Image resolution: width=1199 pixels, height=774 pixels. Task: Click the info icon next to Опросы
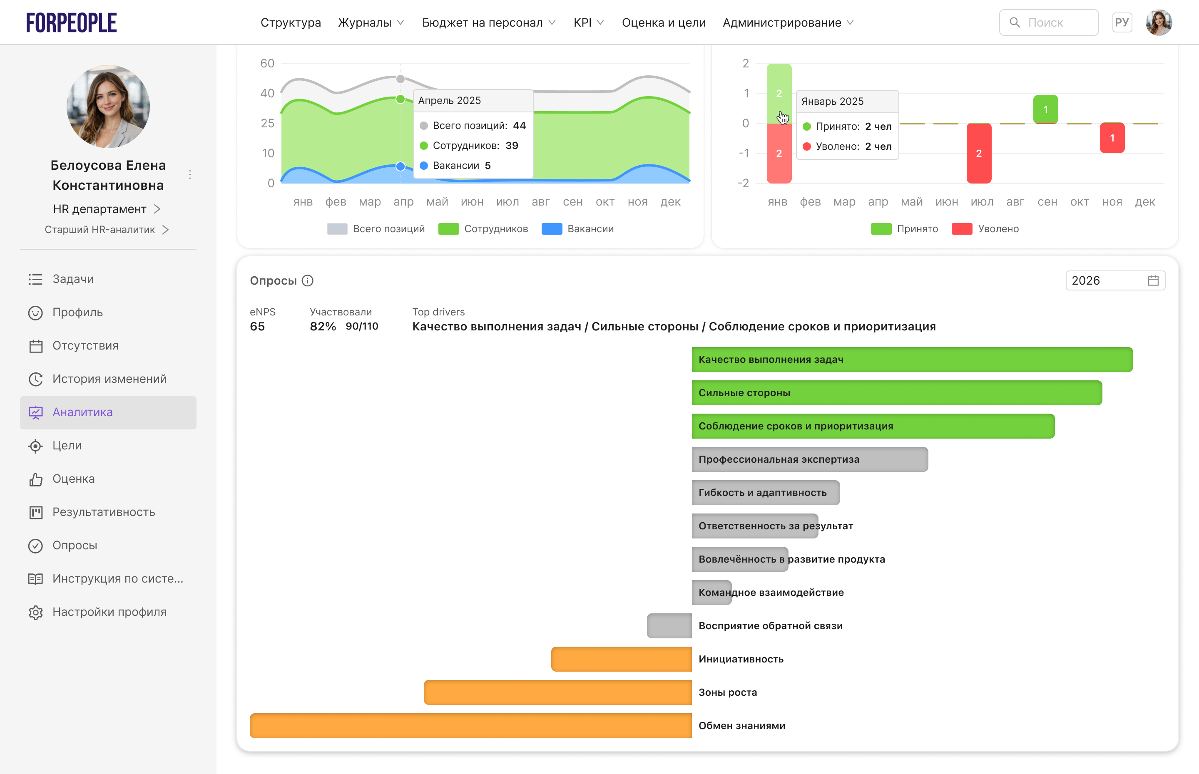[x=308, y=280]
